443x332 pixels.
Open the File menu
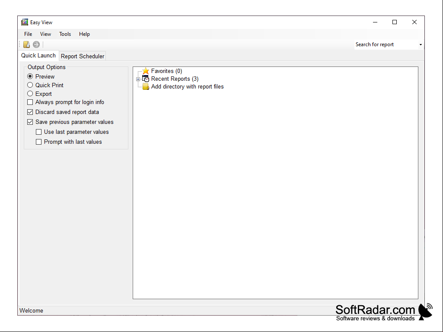pyautogui.click(x=28, y=34)
